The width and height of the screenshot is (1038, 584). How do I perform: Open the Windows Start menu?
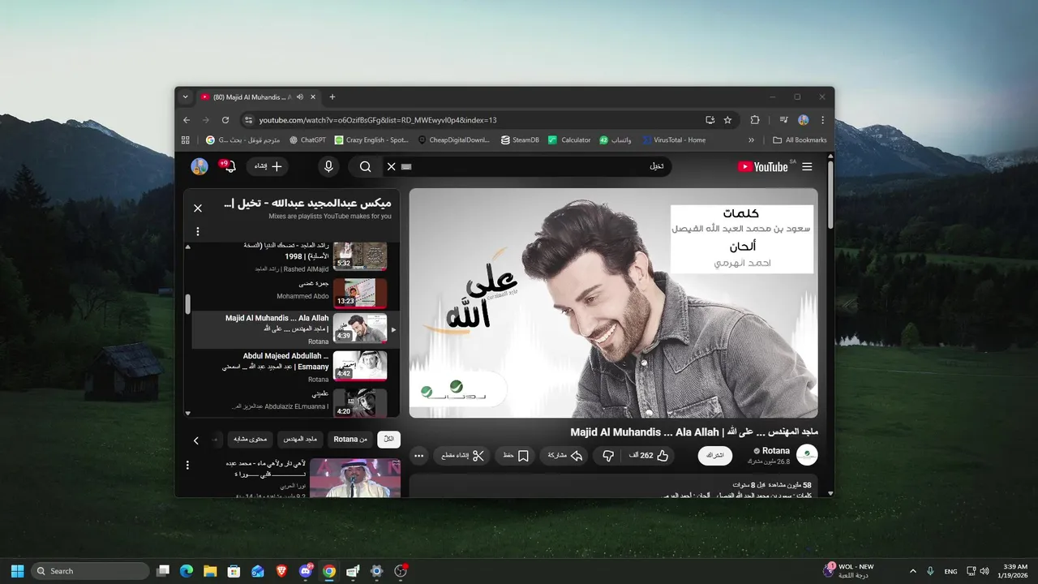coord(17,571)
